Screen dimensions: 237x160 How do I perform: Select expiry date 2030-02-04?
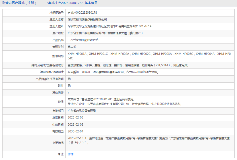point(75,131)
